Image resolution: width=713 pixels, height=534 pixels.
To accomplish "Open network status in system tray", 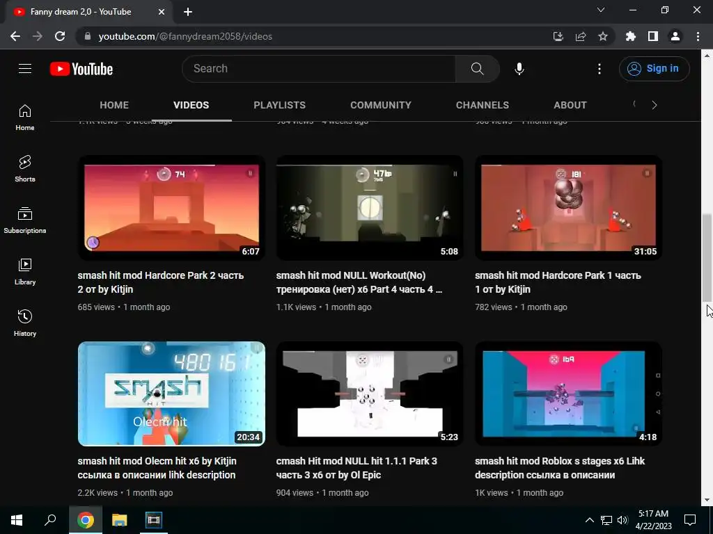I will tap(606, 520).
